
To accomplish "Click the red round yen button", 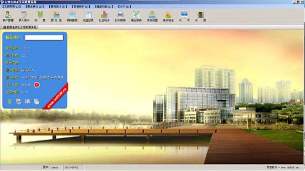I will coord(36,85).
